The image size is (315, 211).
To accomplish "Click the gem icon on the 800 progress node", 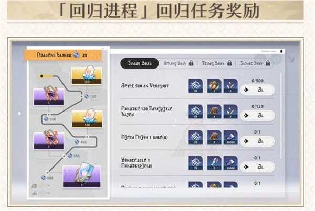I will pos(44,177).
